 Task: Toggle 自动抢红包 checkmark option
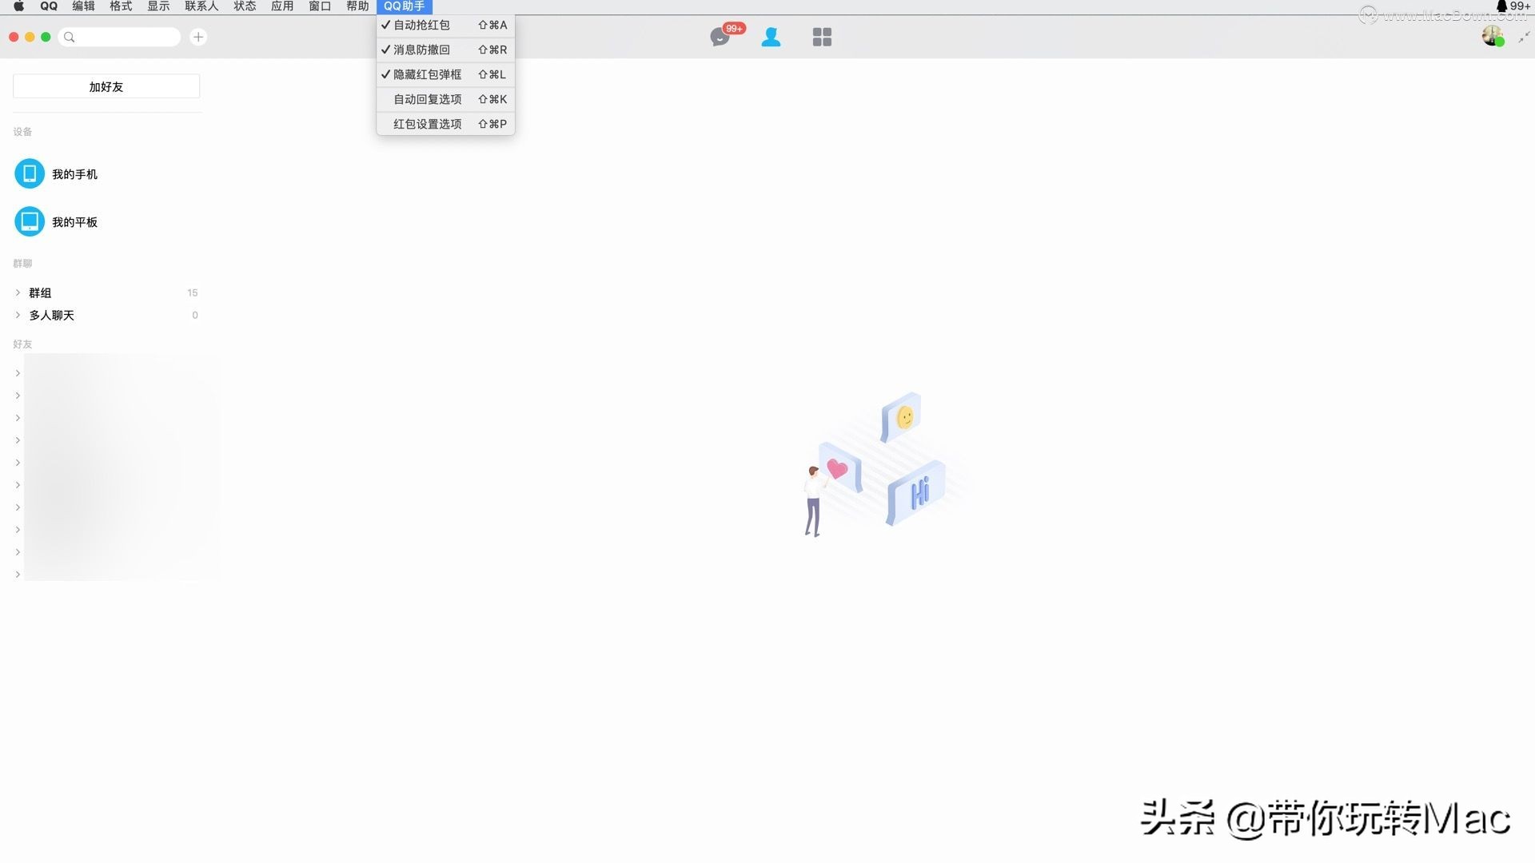point(421,25)
